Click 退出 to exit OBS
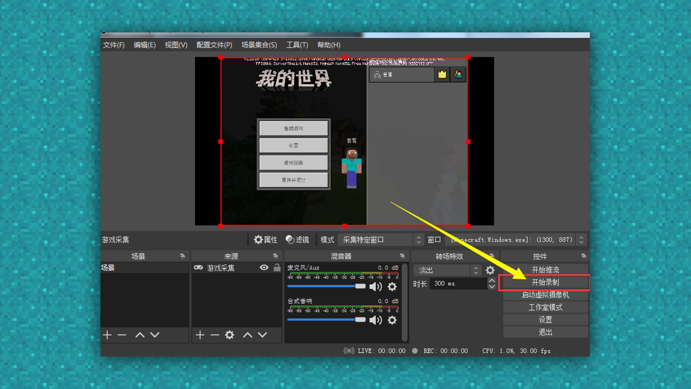The height and width of the screenshot is (389, 691). tap(545, 332)
